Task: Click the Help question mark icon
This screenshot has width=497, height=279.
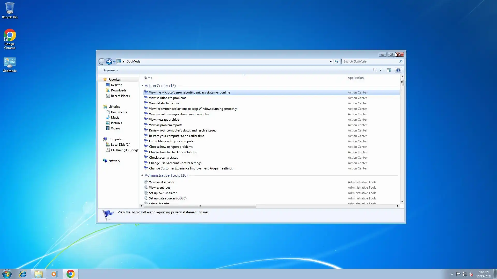Action: pyautogui.click(x=398, y=70)
